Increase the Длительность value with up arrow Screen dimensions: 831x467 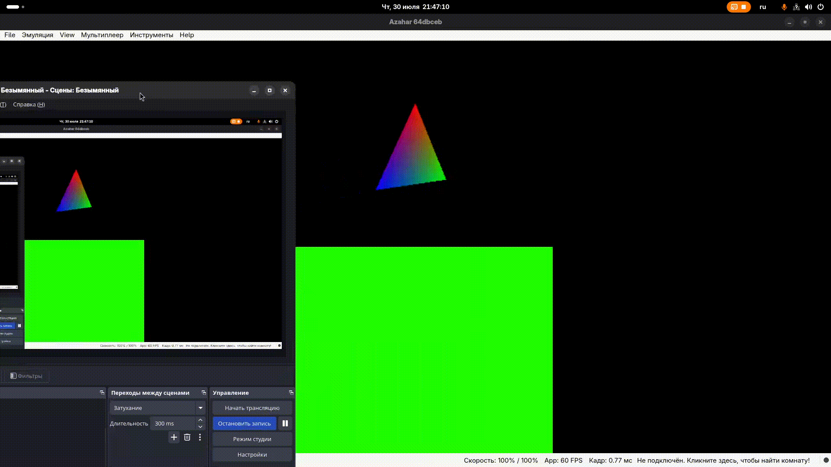point(200,420)
